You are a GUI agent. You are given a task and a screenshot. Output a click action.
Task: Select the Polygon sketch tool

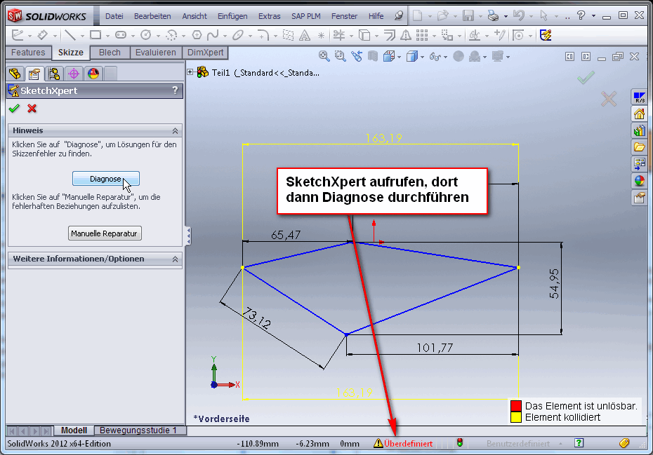tap(197, 35)
